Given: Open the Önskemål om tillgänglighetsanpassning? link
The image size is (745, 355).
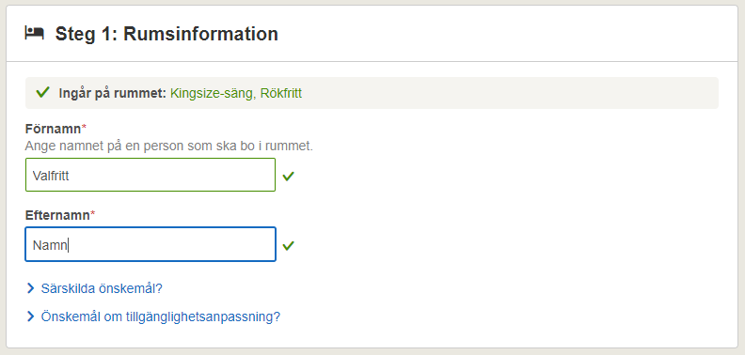Looking at the screenshot, I should click(x=161, y=316).
